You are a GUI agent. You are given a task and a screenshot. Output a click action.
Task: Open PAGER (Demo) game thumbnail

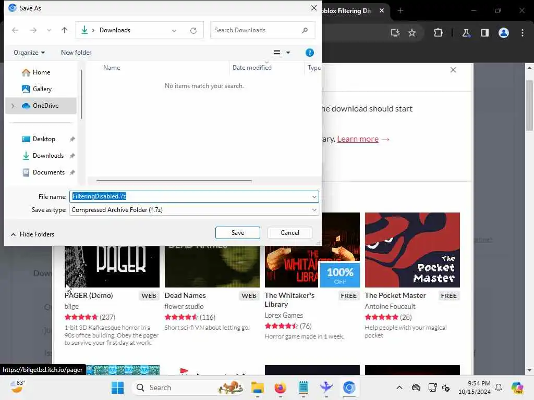coord(112,267)
